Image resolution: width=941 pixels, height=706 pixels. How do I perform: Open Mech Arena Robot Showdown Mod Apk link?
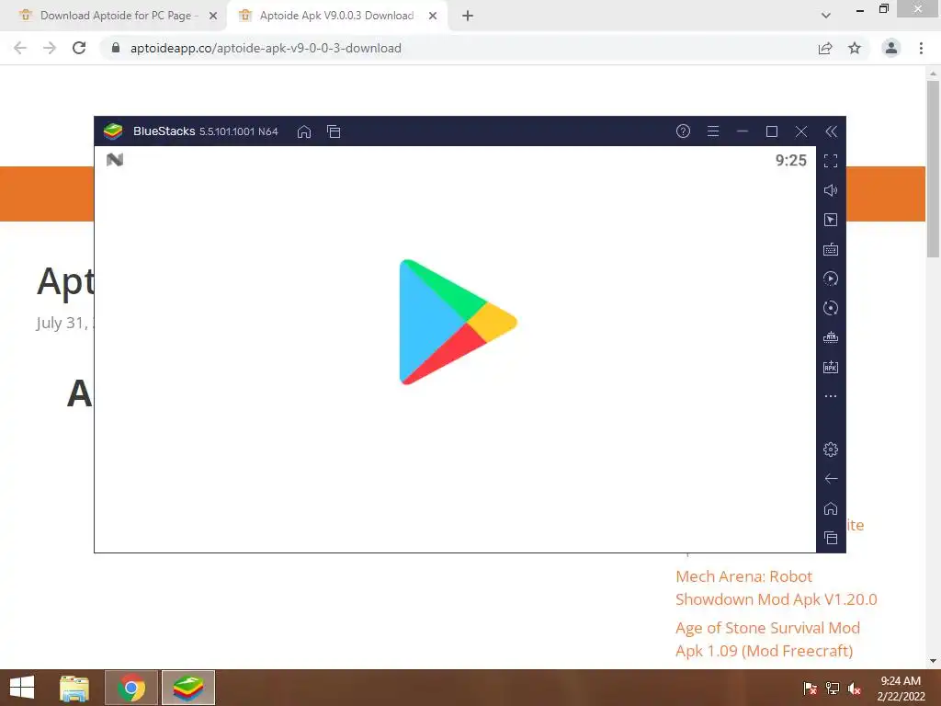pos(776,587)
